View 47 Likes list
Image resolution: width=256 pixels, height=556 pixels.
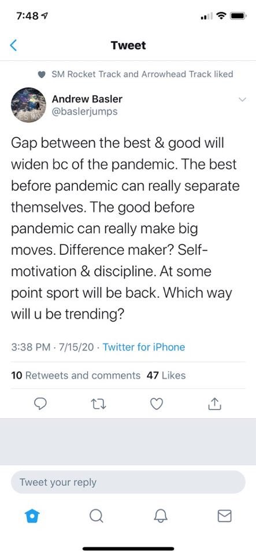166,375
